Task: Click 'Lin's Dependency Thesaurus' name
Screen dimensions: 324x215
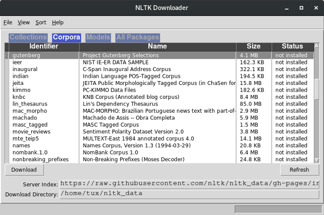Action: point(120,104)
